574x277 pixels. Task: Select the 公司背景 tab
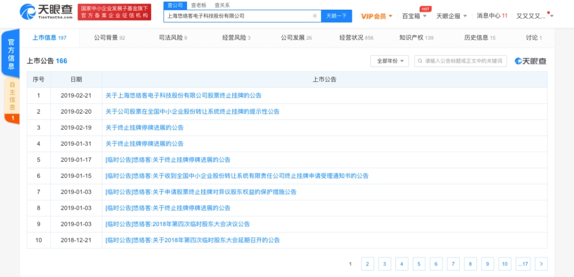click(x=110, y=38)
